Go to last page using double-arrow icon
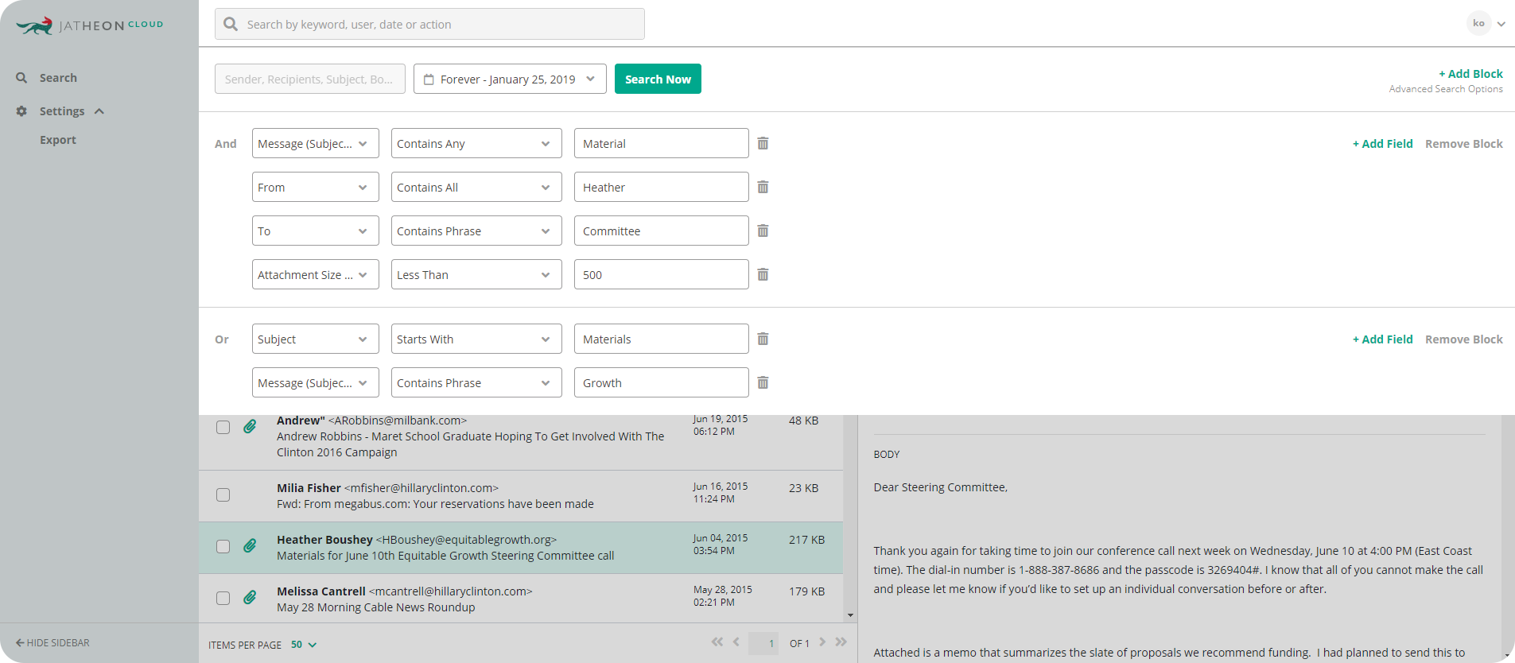The width and height of the screenshot is (1515, 663). tap(841, 642)
